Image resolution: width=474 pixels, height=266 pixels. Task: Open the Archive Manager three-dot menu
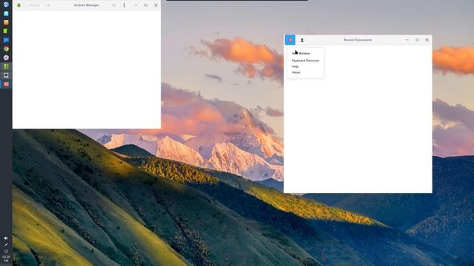pos(124,5)
